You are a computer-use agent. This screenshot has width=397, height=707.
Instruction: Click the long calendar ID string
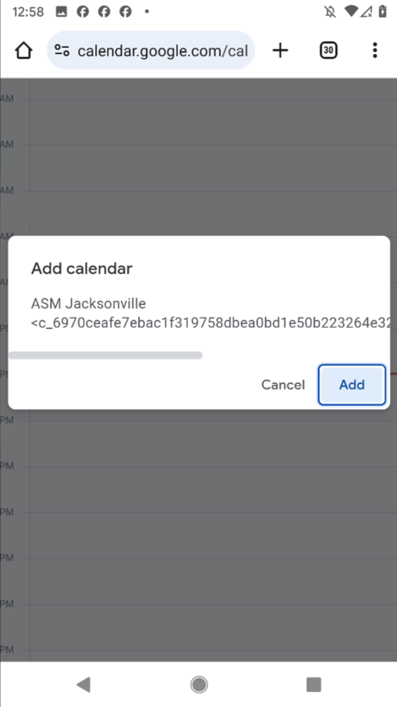210,323
